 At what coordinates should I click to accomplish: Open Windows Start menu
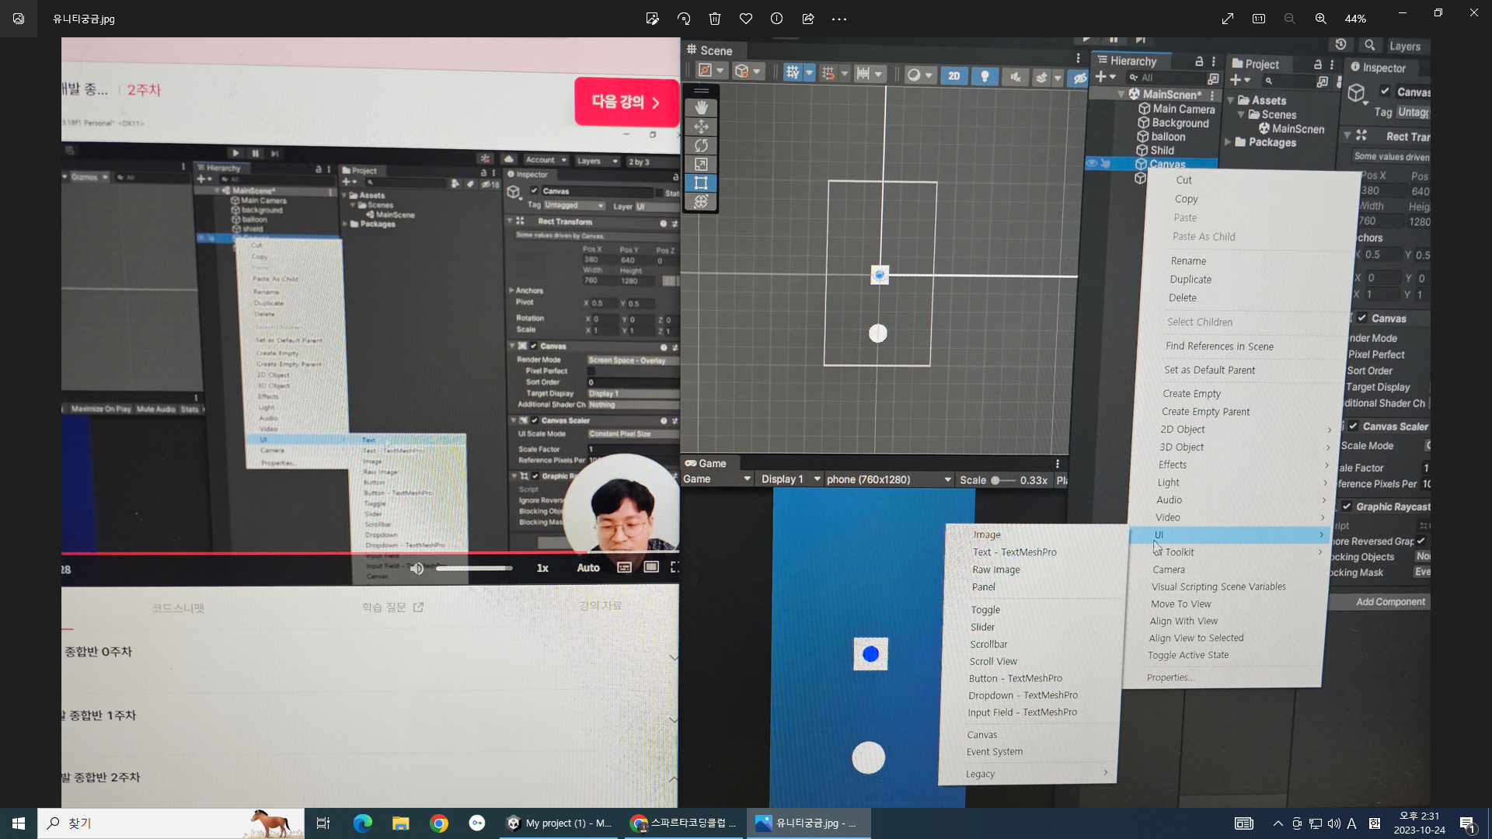click(x=19, y=823)
